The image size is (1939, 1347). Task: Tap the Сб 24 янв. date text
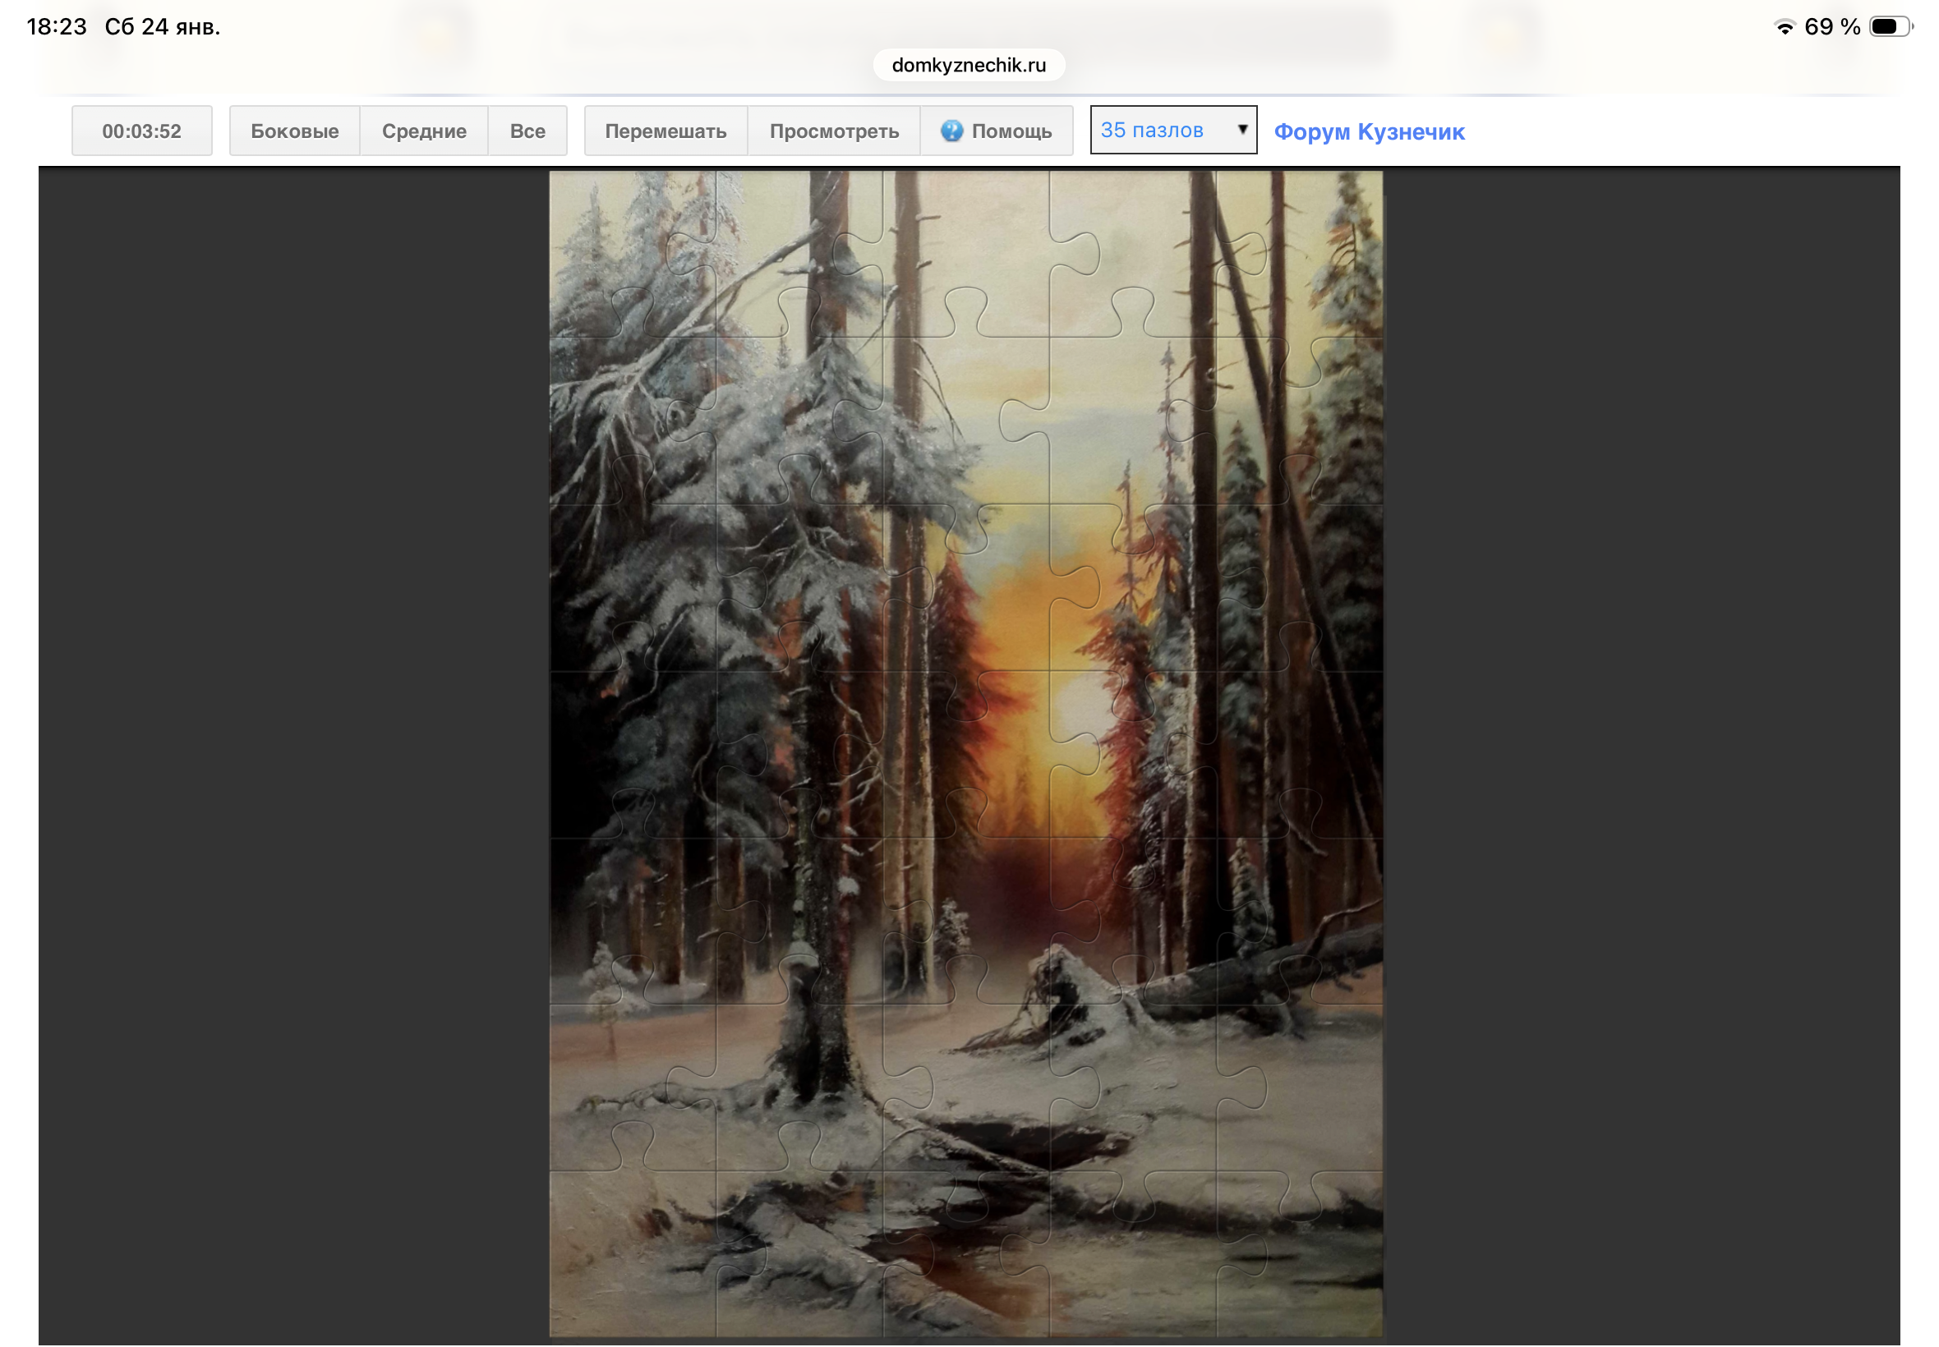click(162, 27)
